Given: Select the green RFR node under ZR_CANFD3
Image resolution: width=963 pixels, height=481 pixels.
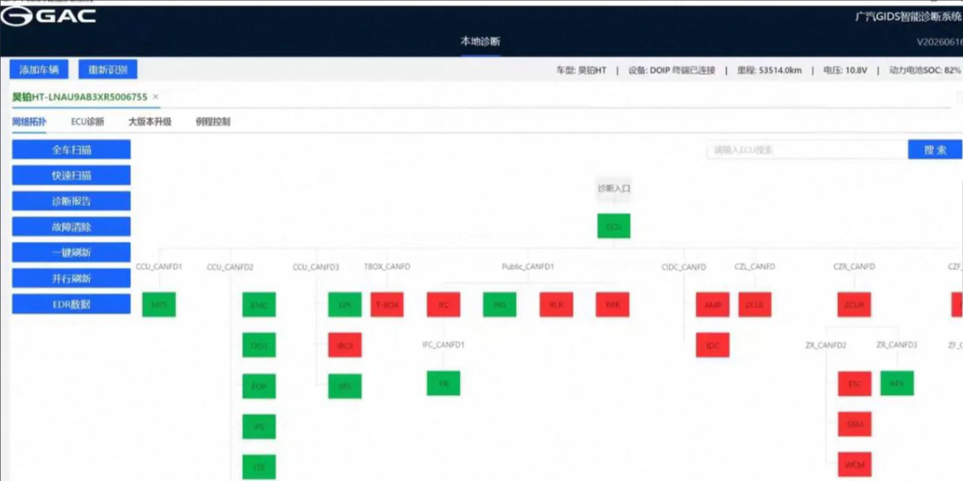Looking at the screenshot, I should tap(897, 383).
